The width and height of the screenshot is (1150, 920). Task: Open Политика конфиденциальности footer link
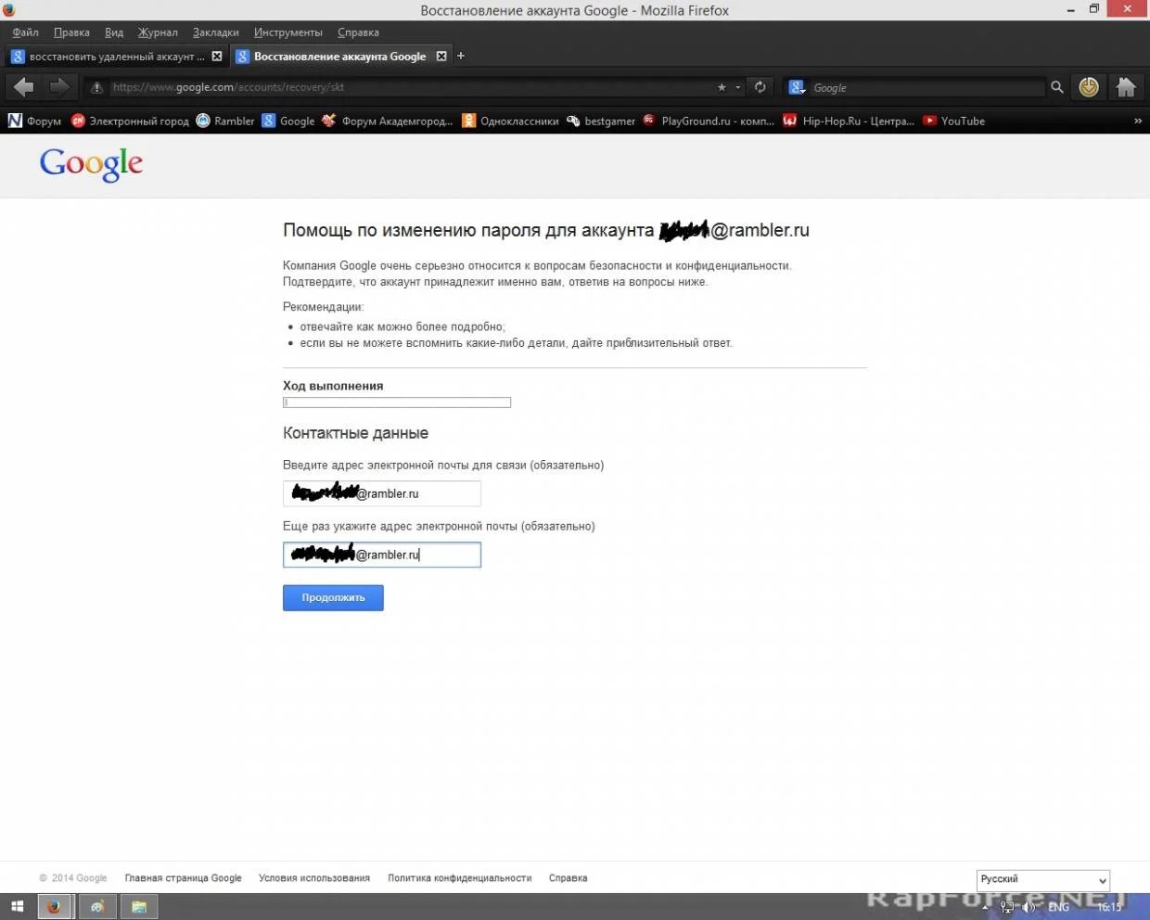pyautogui.click(x=460, y=878)
